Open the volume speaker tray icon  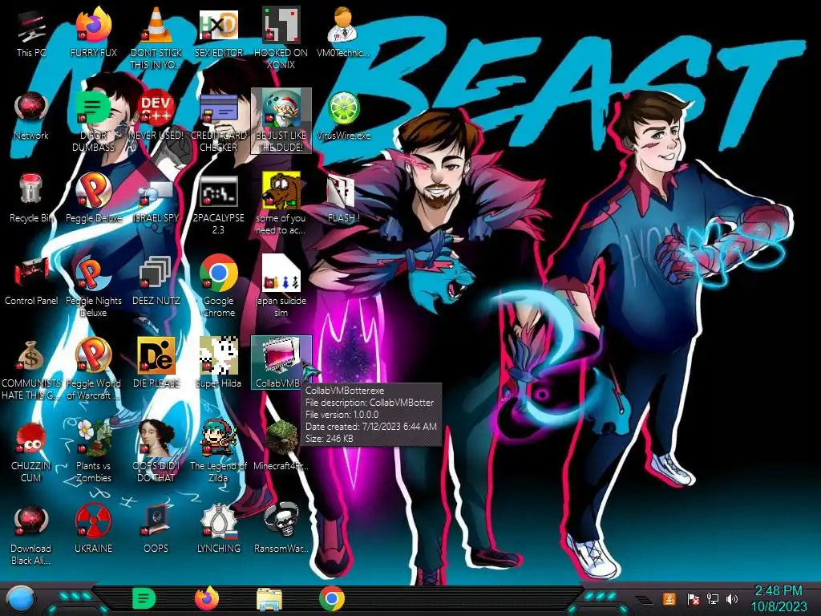tap(732, 598)
